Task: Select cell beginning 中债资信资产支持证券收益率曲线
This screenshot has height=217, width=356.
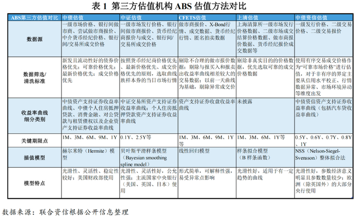Action: point(324,116)
